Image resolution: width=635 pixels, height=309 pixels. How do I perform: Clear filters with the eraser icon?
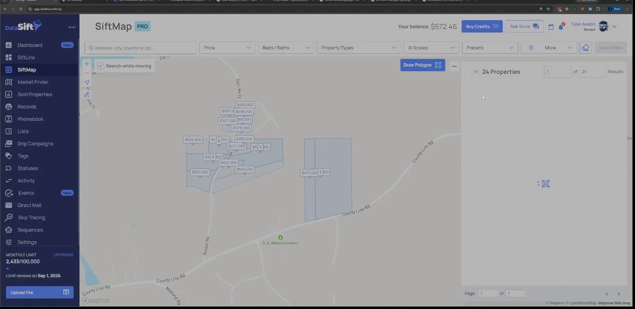click(585, 48)
